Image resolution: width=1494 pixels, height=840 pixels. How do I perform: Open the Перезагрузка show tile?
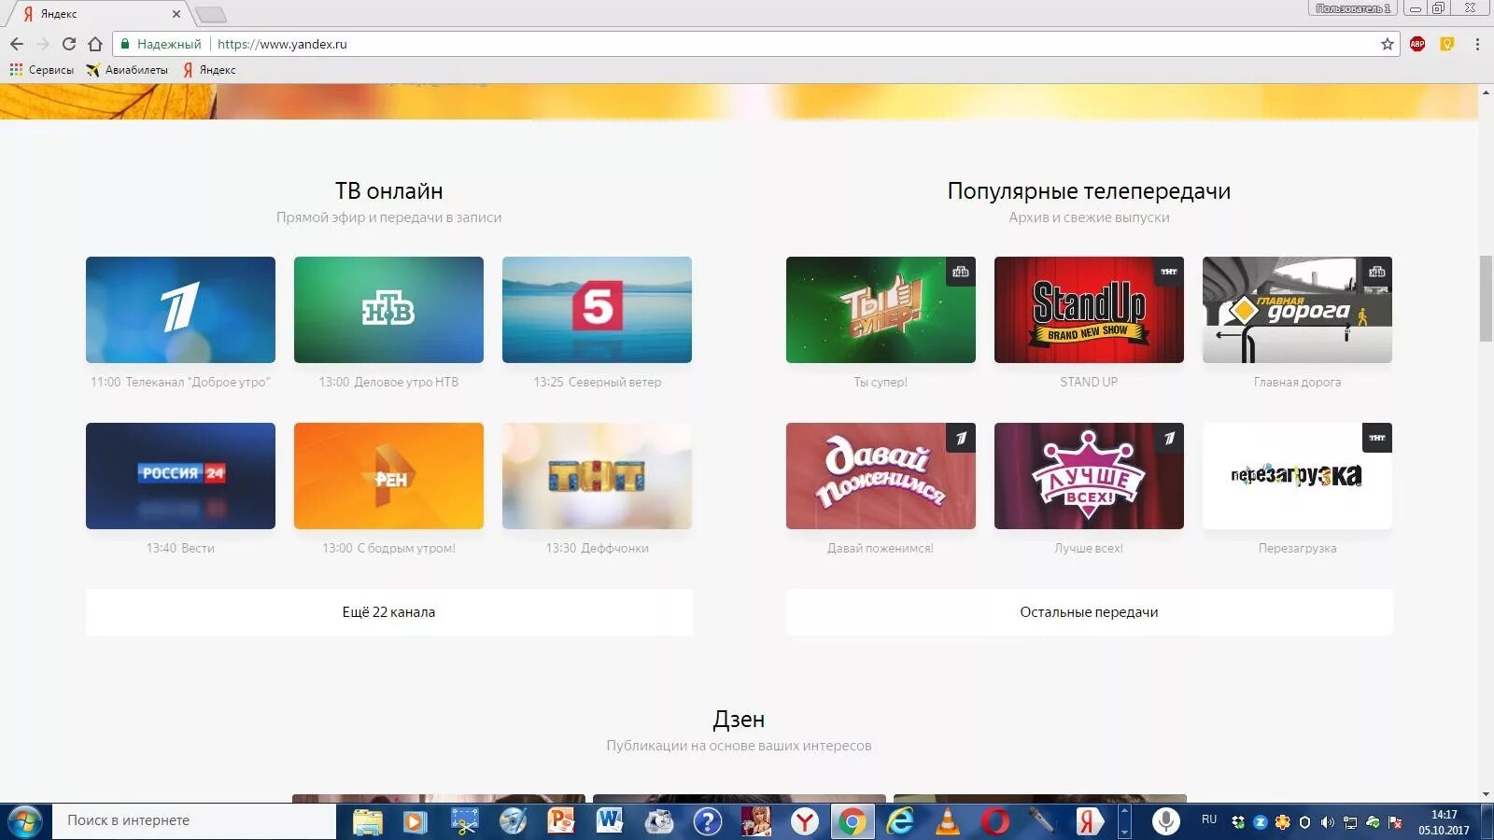[x=1297, y=476]
